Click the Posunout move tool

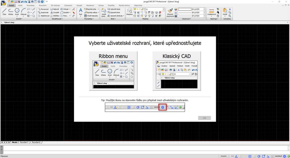tap(43, 9)
